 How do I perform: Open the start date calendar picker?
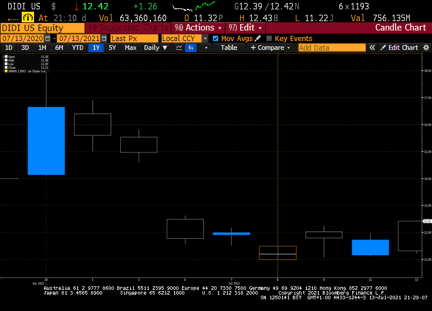pyautogui.click(x=48, y=38)
